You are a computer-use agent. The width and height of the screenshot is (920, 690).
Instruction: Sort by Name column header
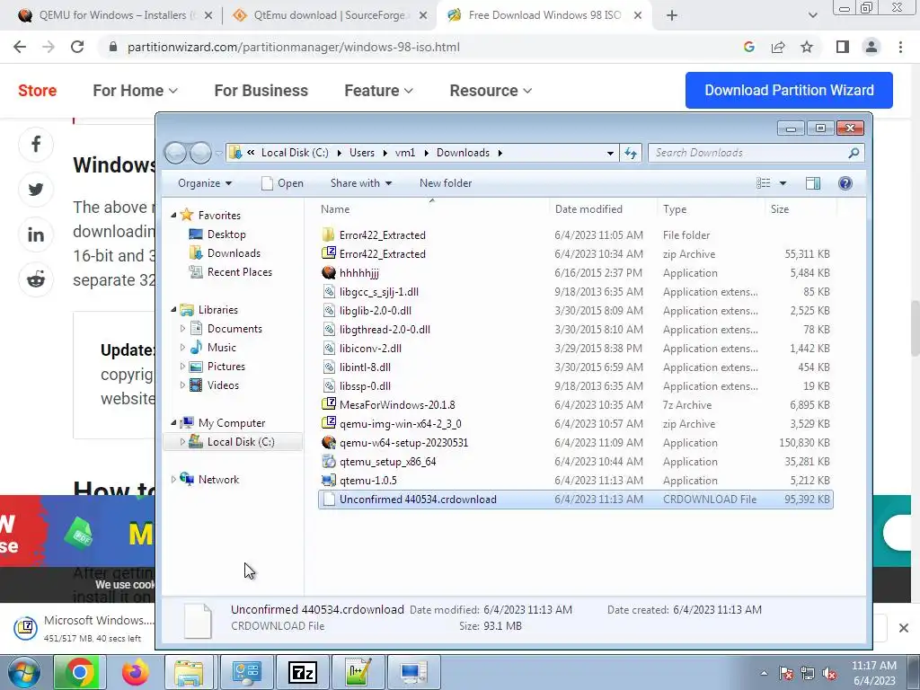point(433,209)
